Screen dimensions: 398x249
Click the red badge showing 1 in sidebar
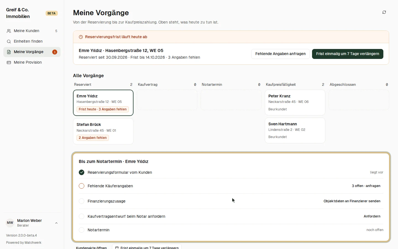55,52
